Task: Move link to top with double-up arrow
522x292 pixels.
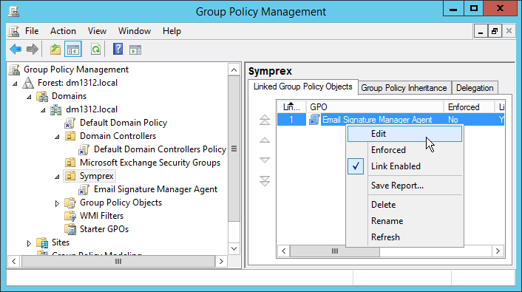Action: (265, 120)
